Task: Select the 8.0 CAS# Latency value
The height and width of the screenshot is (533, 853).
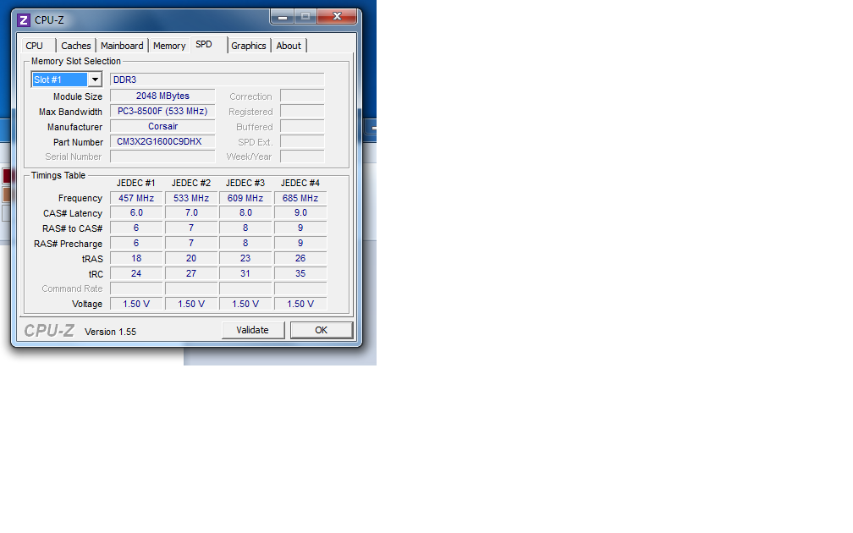Action: pos(245,212)
